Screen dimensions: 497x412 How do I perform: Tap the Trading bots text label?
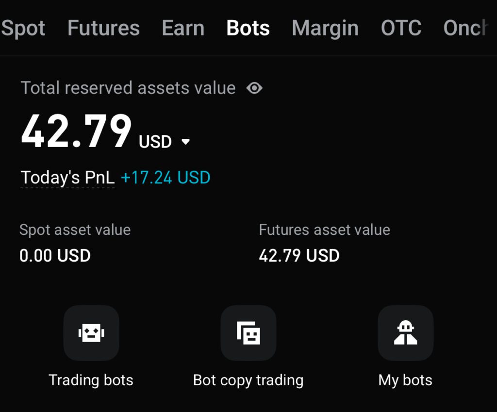pos(91,380)
